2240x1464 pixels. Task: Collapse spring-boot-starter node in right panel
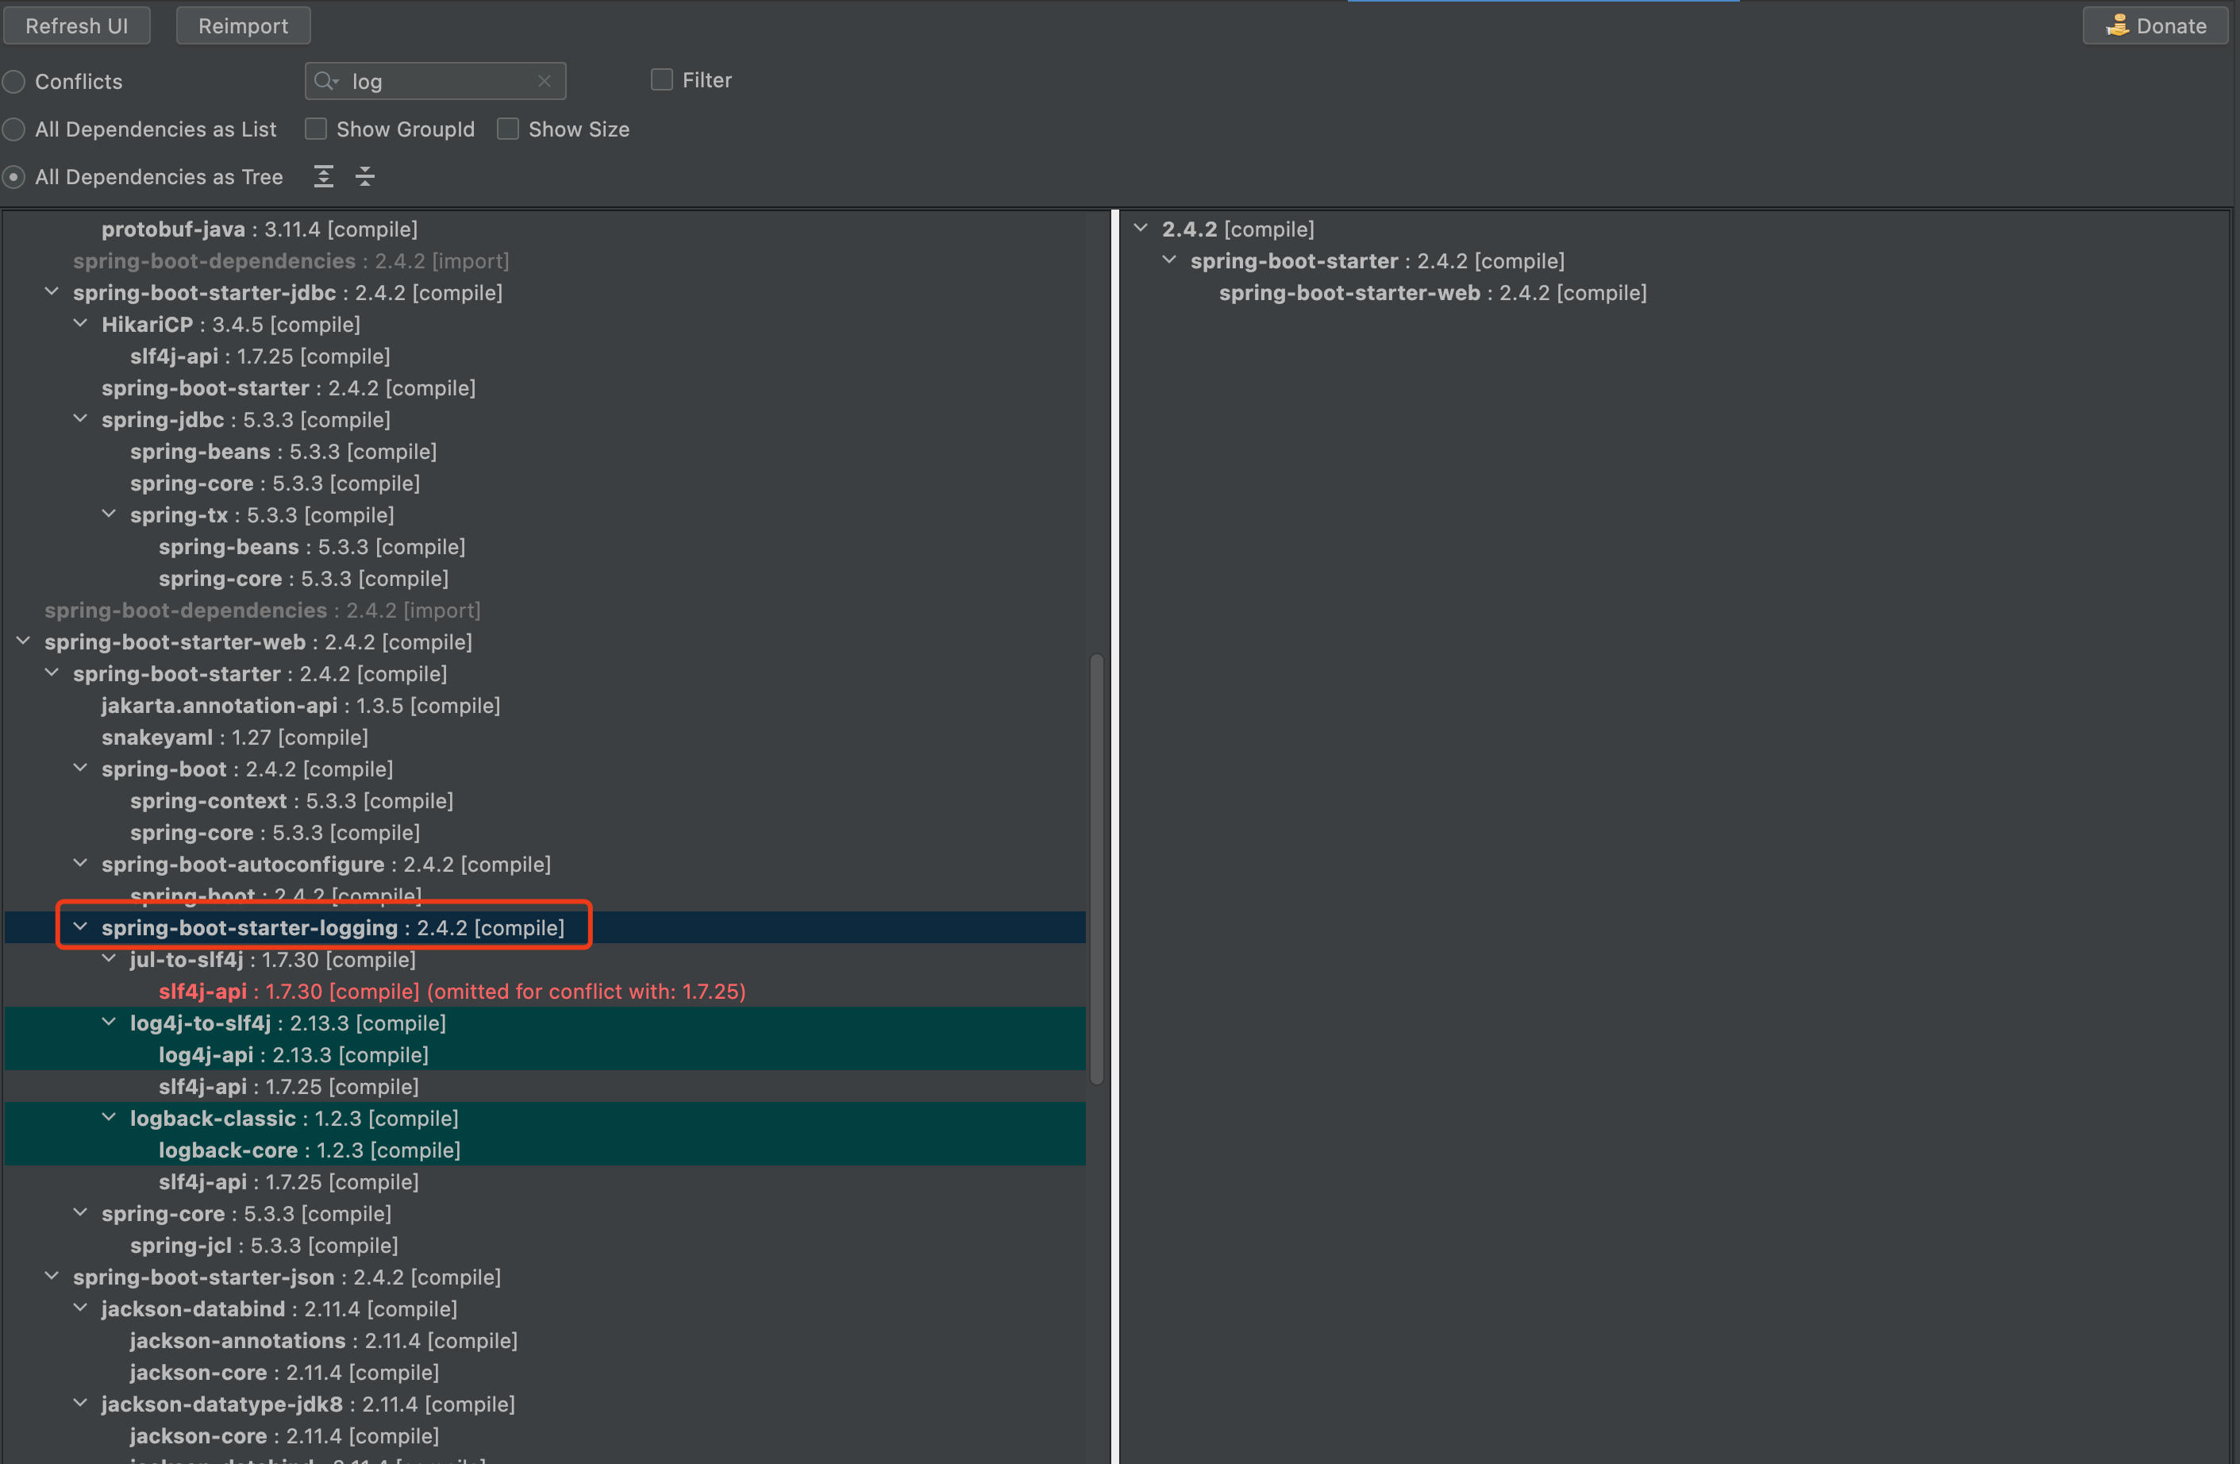pyautogui.click(x=1170, y=260)
